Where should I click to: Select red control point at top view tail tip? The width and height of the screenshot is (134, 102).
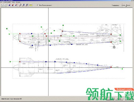[111, 67]
